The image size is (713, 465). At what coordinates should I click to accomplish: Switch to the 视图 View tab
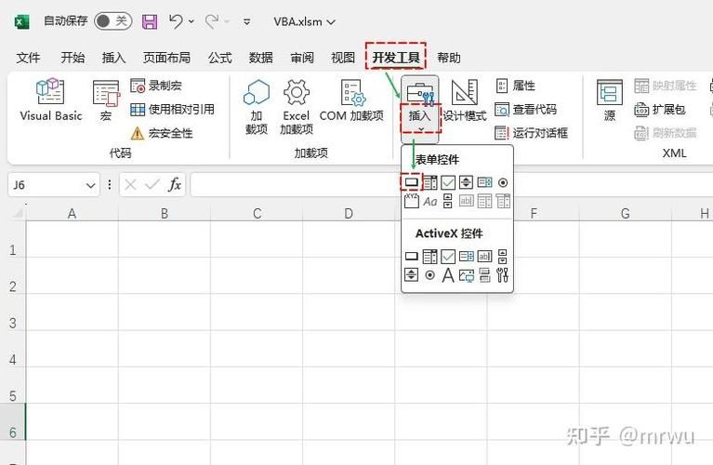coord(343,58)
